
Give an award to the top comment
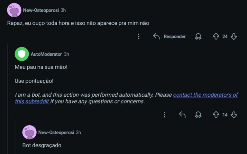tap(198, 36)
